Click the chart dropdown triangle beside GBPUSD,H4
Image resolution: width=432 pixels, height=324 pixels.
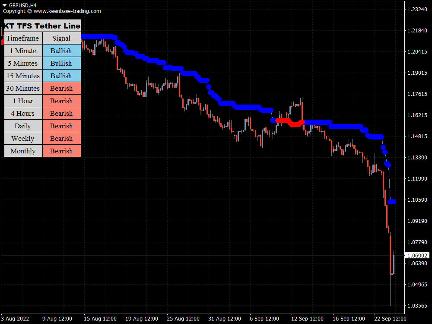coord(5,5)
